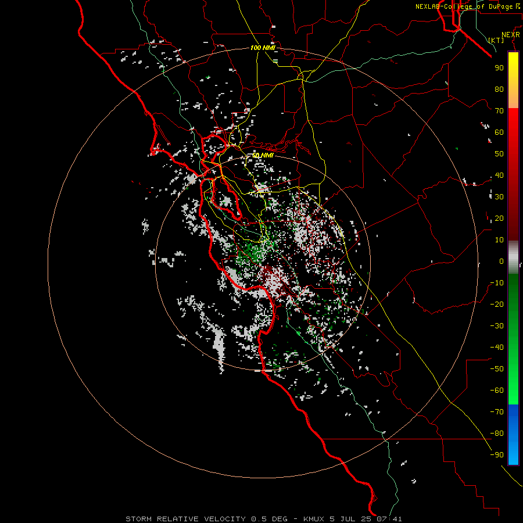This screenshot has height=523, width=523.
Task: Click the 60 value on velocity scale
Action: 499,132
